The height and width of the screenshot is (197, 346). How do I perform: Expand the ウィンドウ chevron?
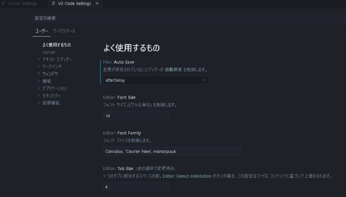tap(39, 74)
